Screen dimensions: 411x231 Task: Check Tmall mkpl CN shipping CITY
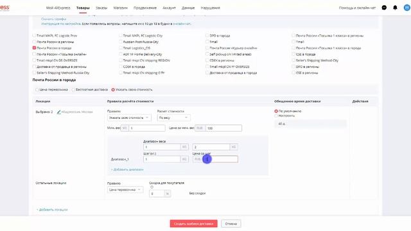(x=121, y=73)
